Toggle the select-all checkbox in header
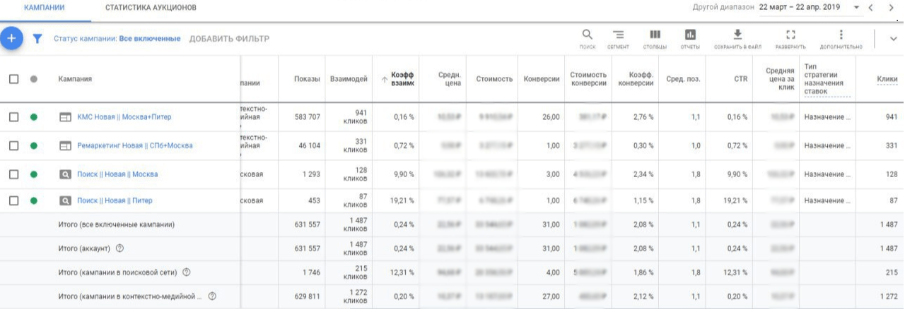905x309 pixels. (13, 79)
